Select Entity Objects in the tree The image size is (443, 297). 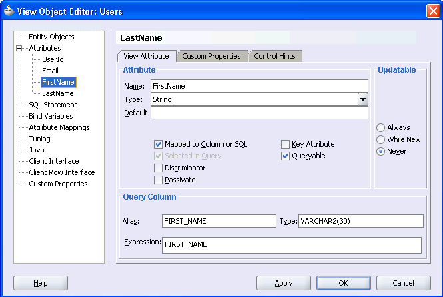pyautogui.click(x=51, y=37)
